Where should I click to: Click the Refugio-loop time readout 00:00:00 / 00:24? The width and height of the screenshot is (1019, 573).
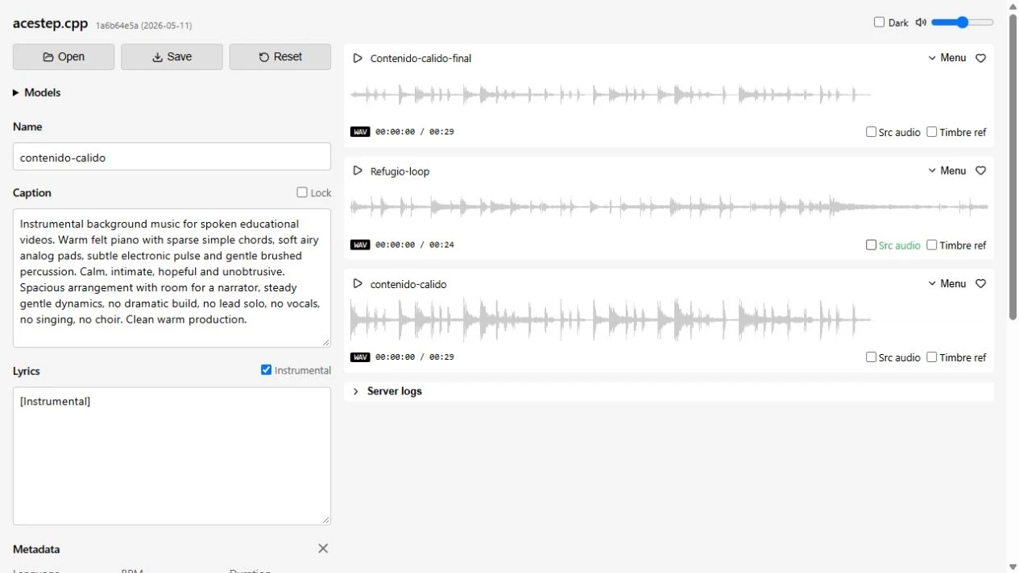415,245
